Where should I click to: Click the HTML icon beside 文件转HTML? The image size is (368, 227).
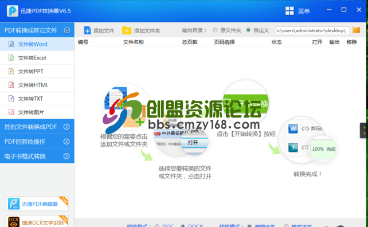click(11, 85)
